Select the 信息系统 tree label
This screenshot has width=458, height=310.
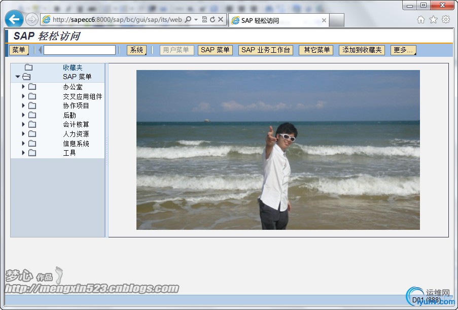(x=76, y=144)
